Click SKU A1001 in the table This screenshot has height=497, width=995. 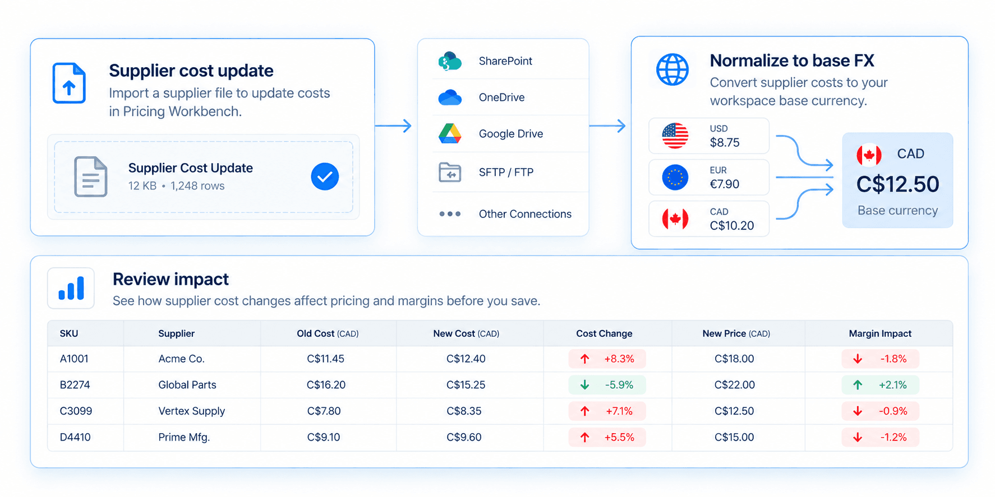(74, 359)
